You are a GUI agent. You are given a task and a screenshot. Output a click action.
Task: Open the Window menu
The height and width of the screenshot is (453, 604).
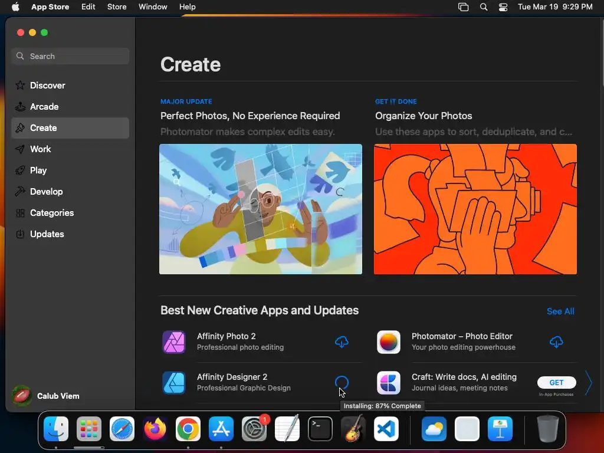click(x=153, y=7)
